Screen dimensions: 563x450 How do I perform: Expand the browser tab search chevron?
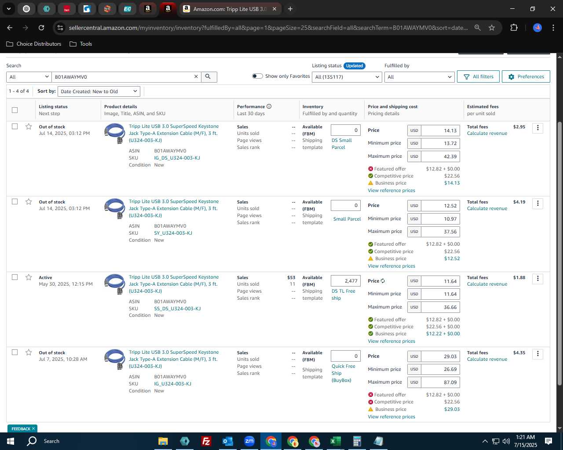click(8, 9)
